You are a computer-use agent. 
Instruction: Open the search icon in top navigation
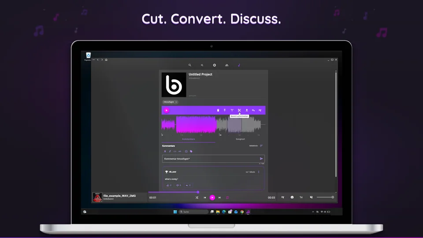(189, 65)
